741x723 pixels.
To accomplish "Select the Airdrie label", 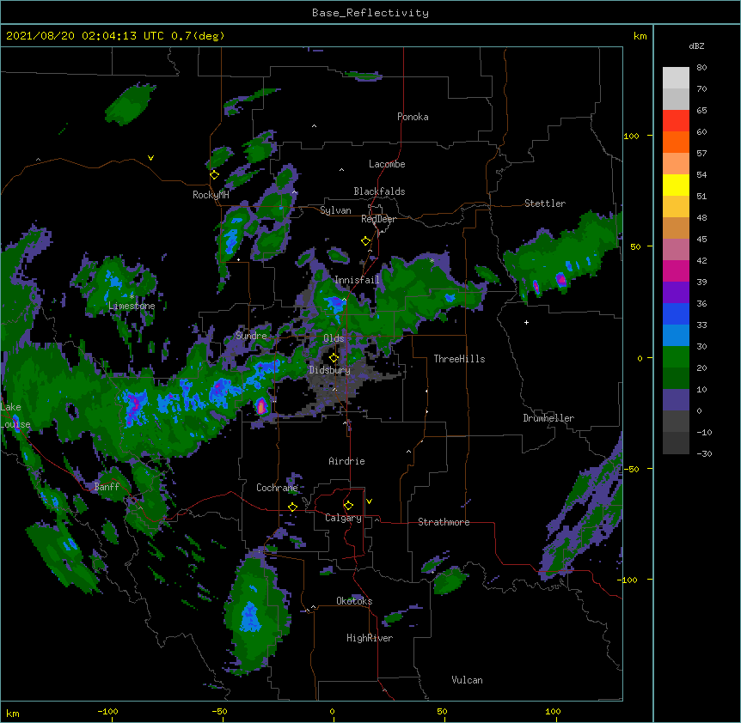I will click(x=346, y=461).
